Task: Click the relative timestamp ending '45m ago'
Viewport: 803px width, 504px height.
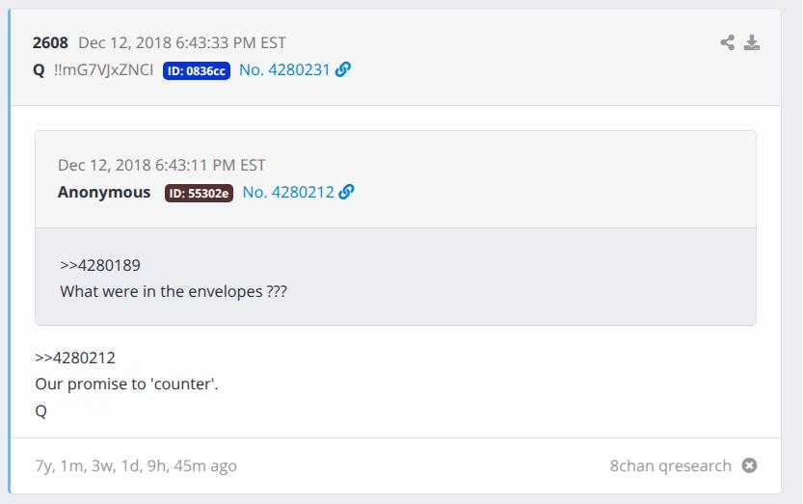Action: click(136, 465)
